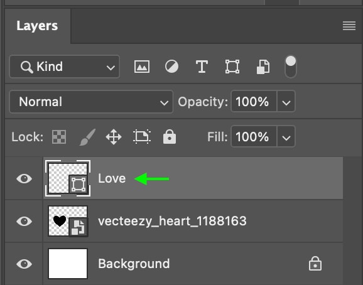Lock position move-arrows icon
This screenshot has height=285, width=363.
[114, 137]
